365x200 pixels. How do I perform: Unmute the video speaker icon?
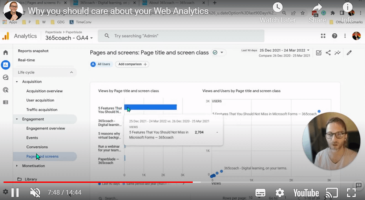pyautogui.click(x=35, y=193)
